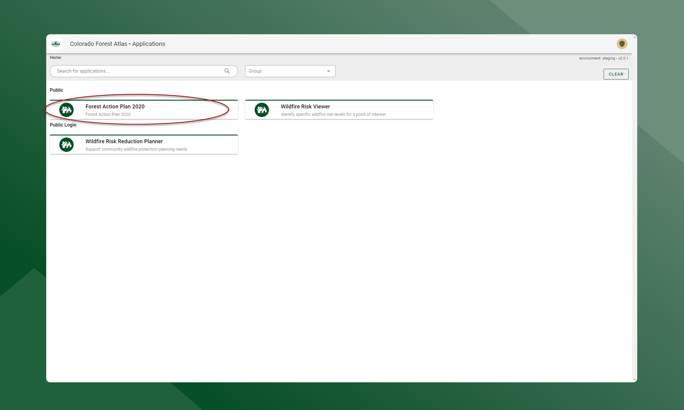Click 'Identify specific wildfire risk levels' description
This screenshot has width=684, height=410.
[333, 114]
